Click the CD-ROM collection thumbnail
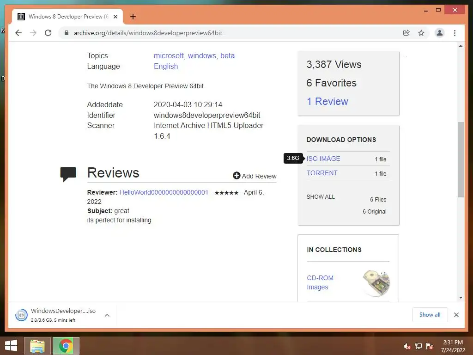 (376, 283)
